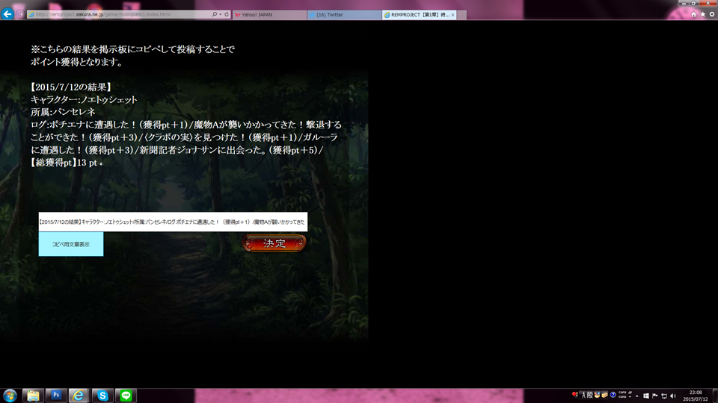Image resolution: width=718 pixels, height=403 pixels.
Task: Open the Windows Start orb
Action: click(10, 396)
